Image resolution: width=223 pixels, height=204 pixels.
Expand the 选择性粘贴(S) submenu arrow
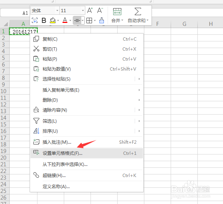(x=139, y=79)
